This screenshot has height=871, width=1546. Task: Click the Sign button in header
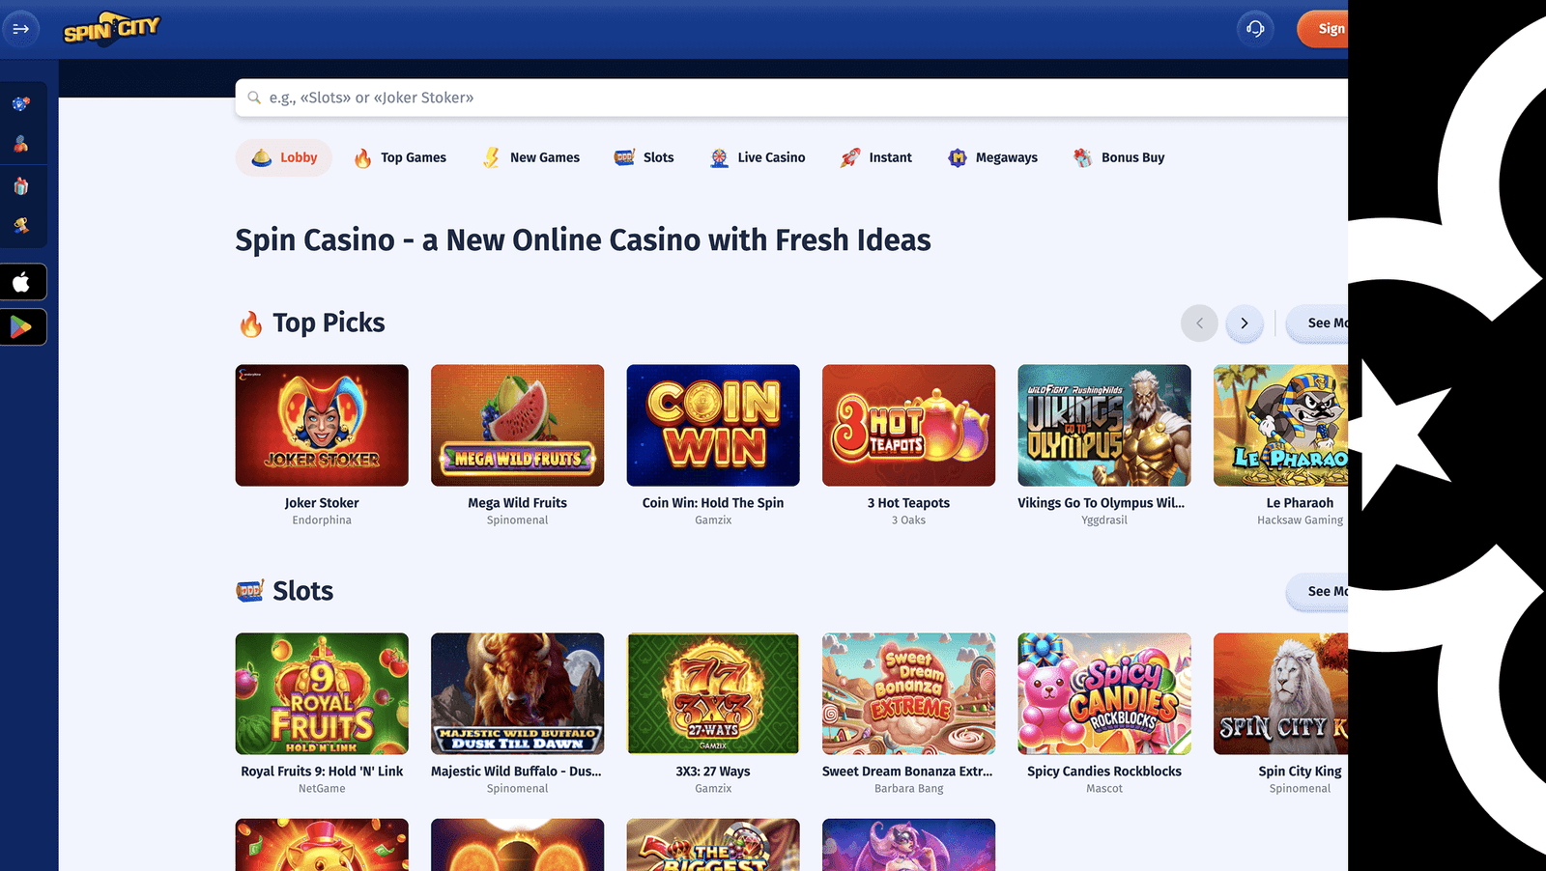coord(1323,29)
